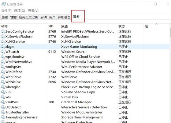Select the Windows Search service row

pyautogui.click(x=85, y=52)
